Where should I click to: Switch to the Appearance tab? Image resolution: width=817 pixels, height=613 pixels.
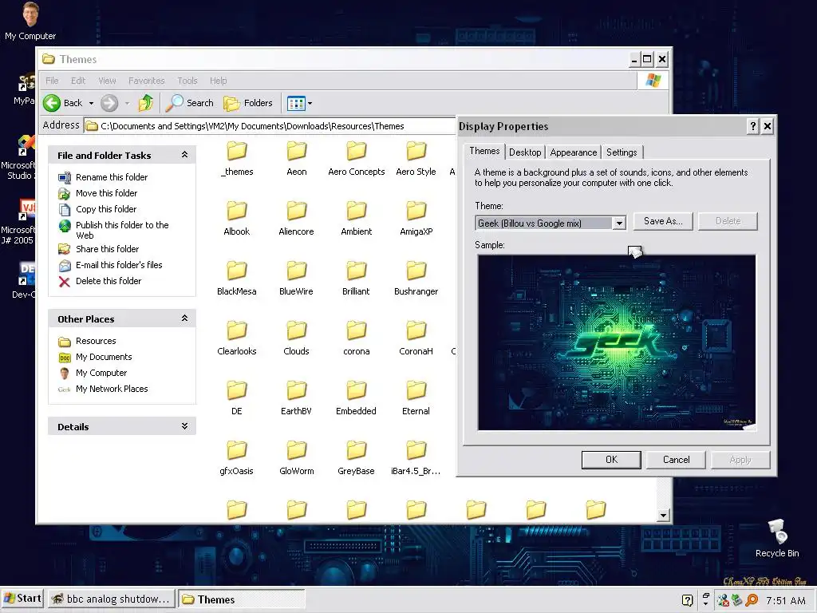pos(573,152)
